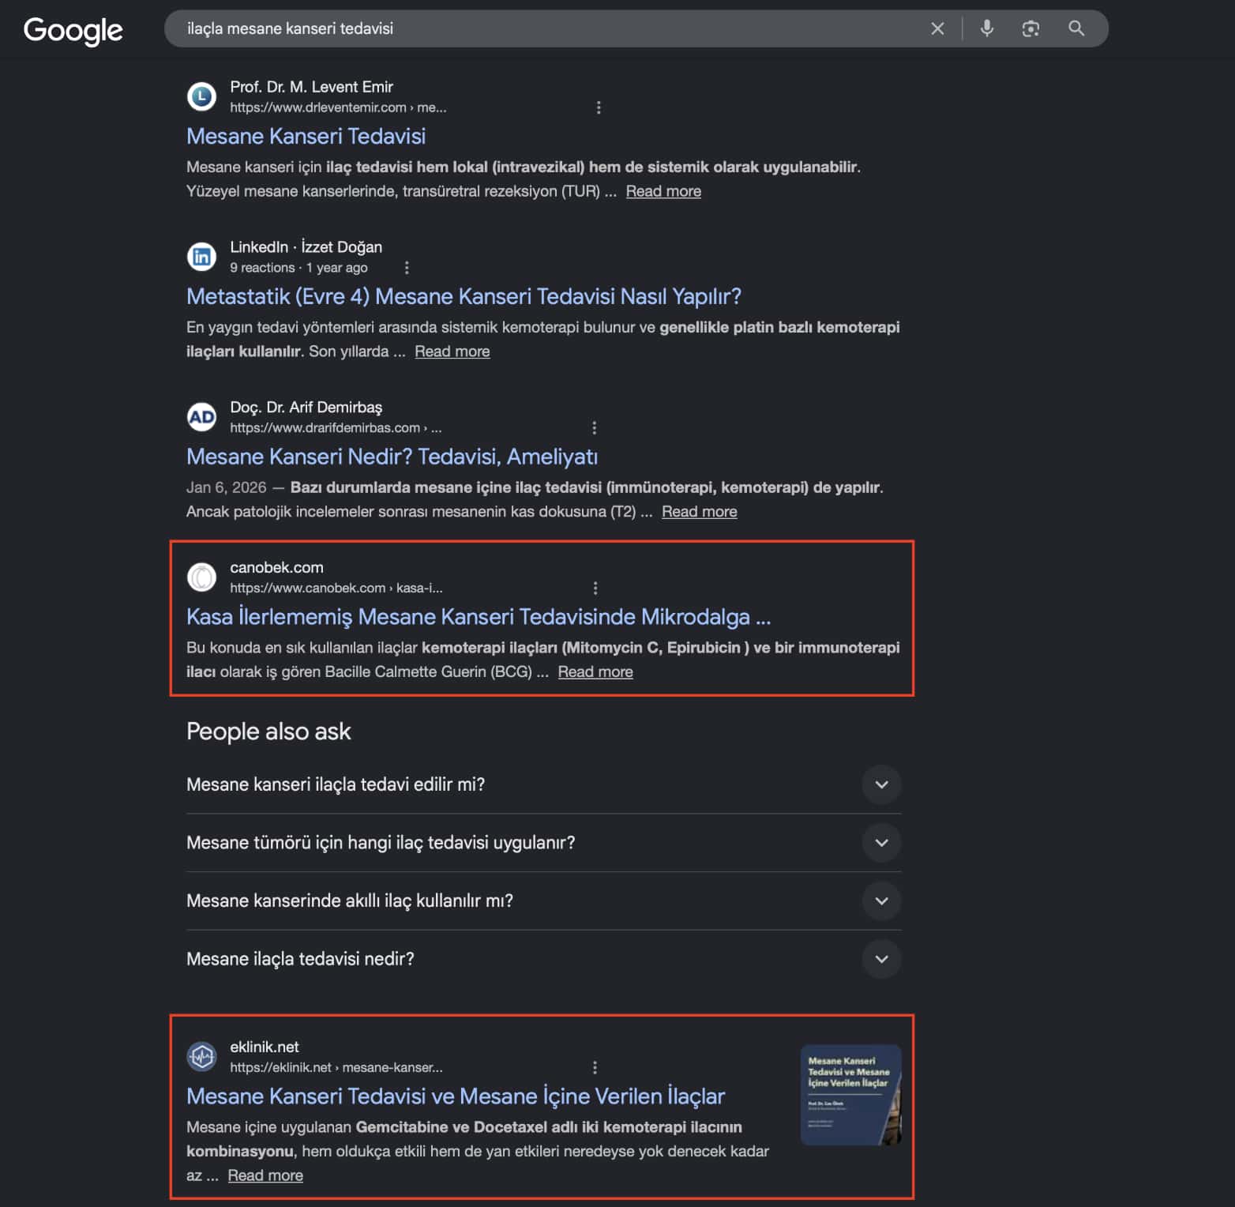
Task: Click the magnifying glass search button
Action: tap(1075, 28)
